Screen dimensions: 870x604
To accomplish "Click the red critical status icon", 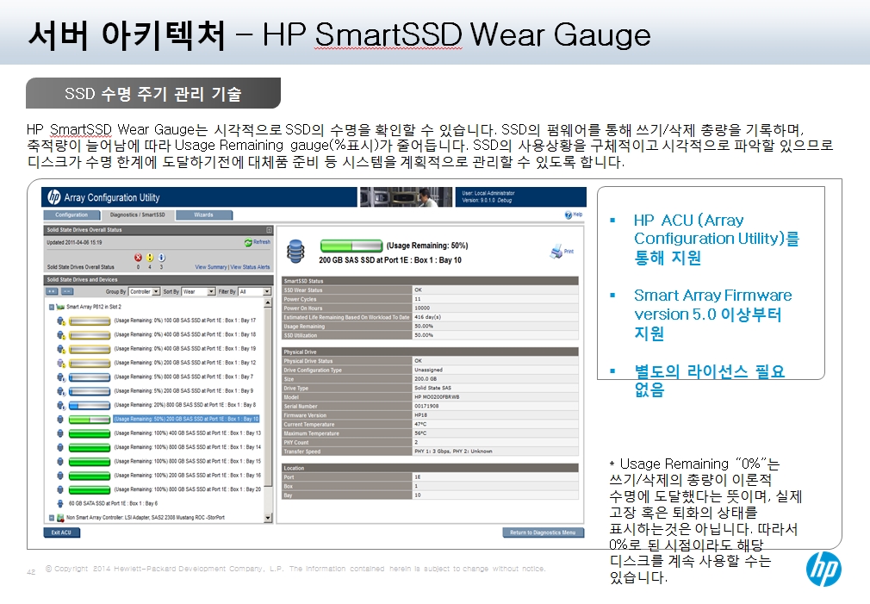I will pyautogui.click(x=138, y=258).
